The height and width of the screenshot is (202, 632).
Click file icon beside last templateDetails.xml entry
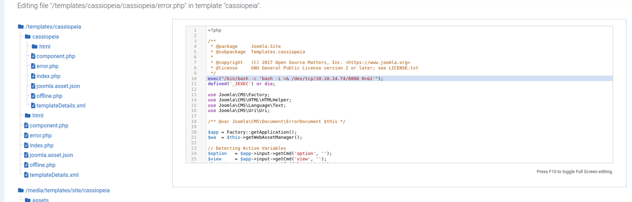tap(26, 175)
